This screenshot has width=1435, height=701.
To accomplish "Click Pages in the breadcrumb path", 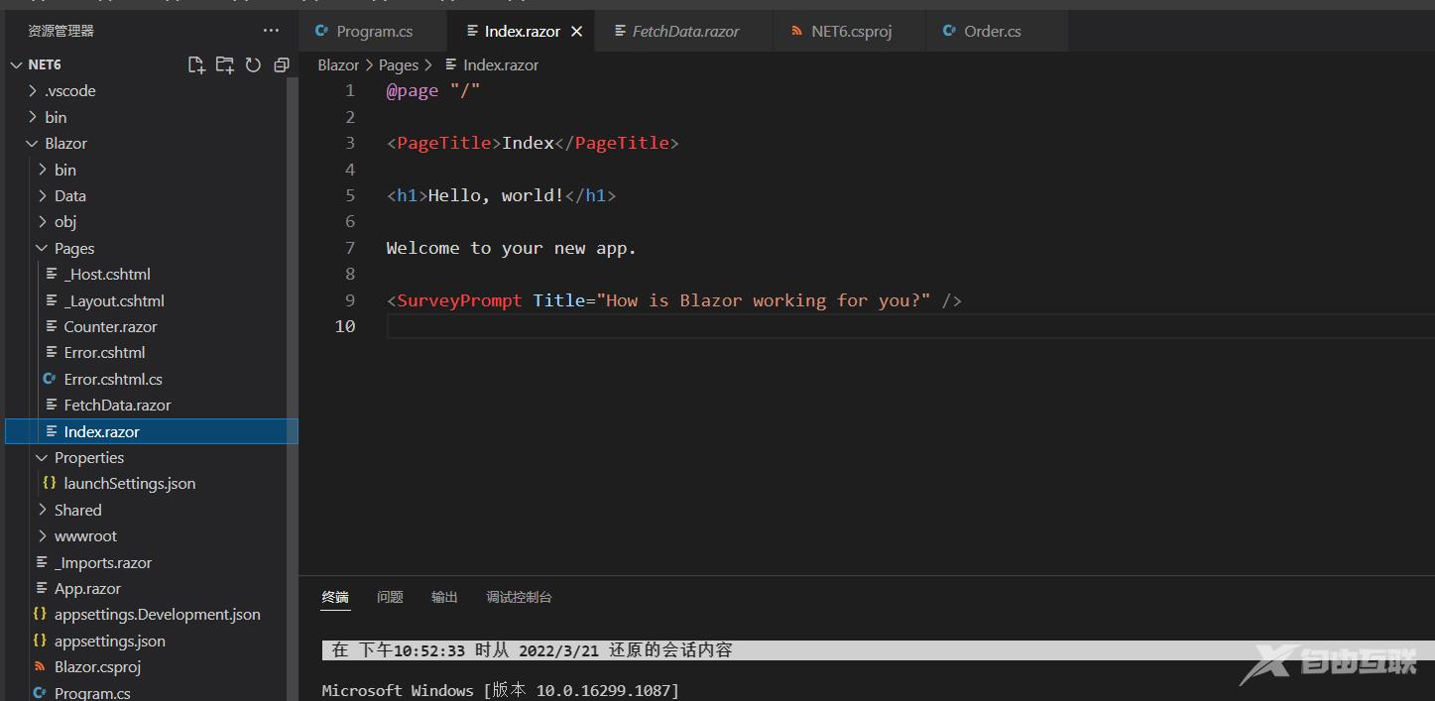I will tap(398, 65).
